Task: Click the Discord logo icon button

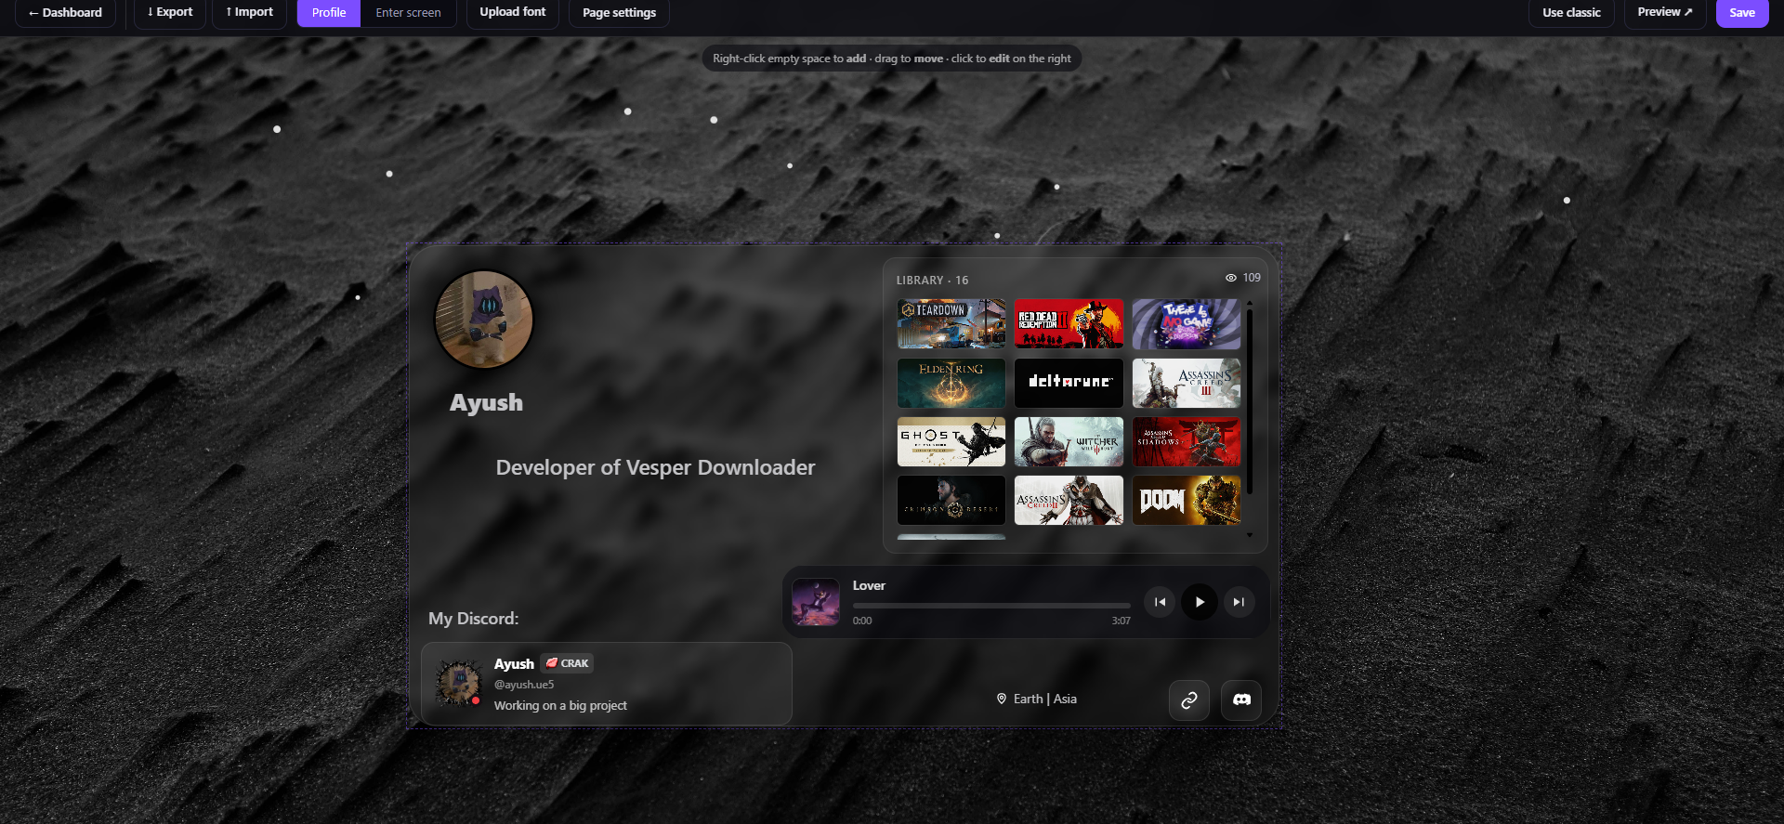Action: [x=1241, y=700]
